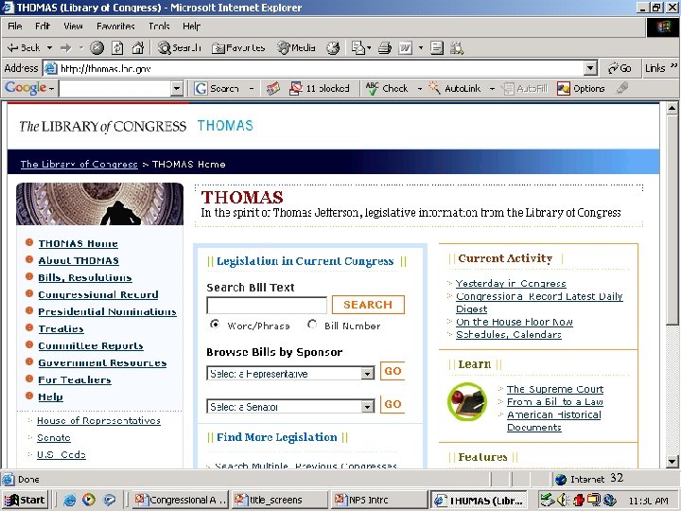The image size is (681, 511).
Task: Refresh the page with Refresh icon
Action: click(117, 48)
